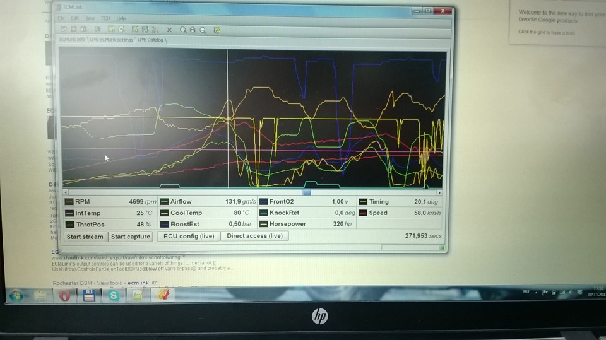
Task: Click the Start stream button
Action: click(85, 237)
